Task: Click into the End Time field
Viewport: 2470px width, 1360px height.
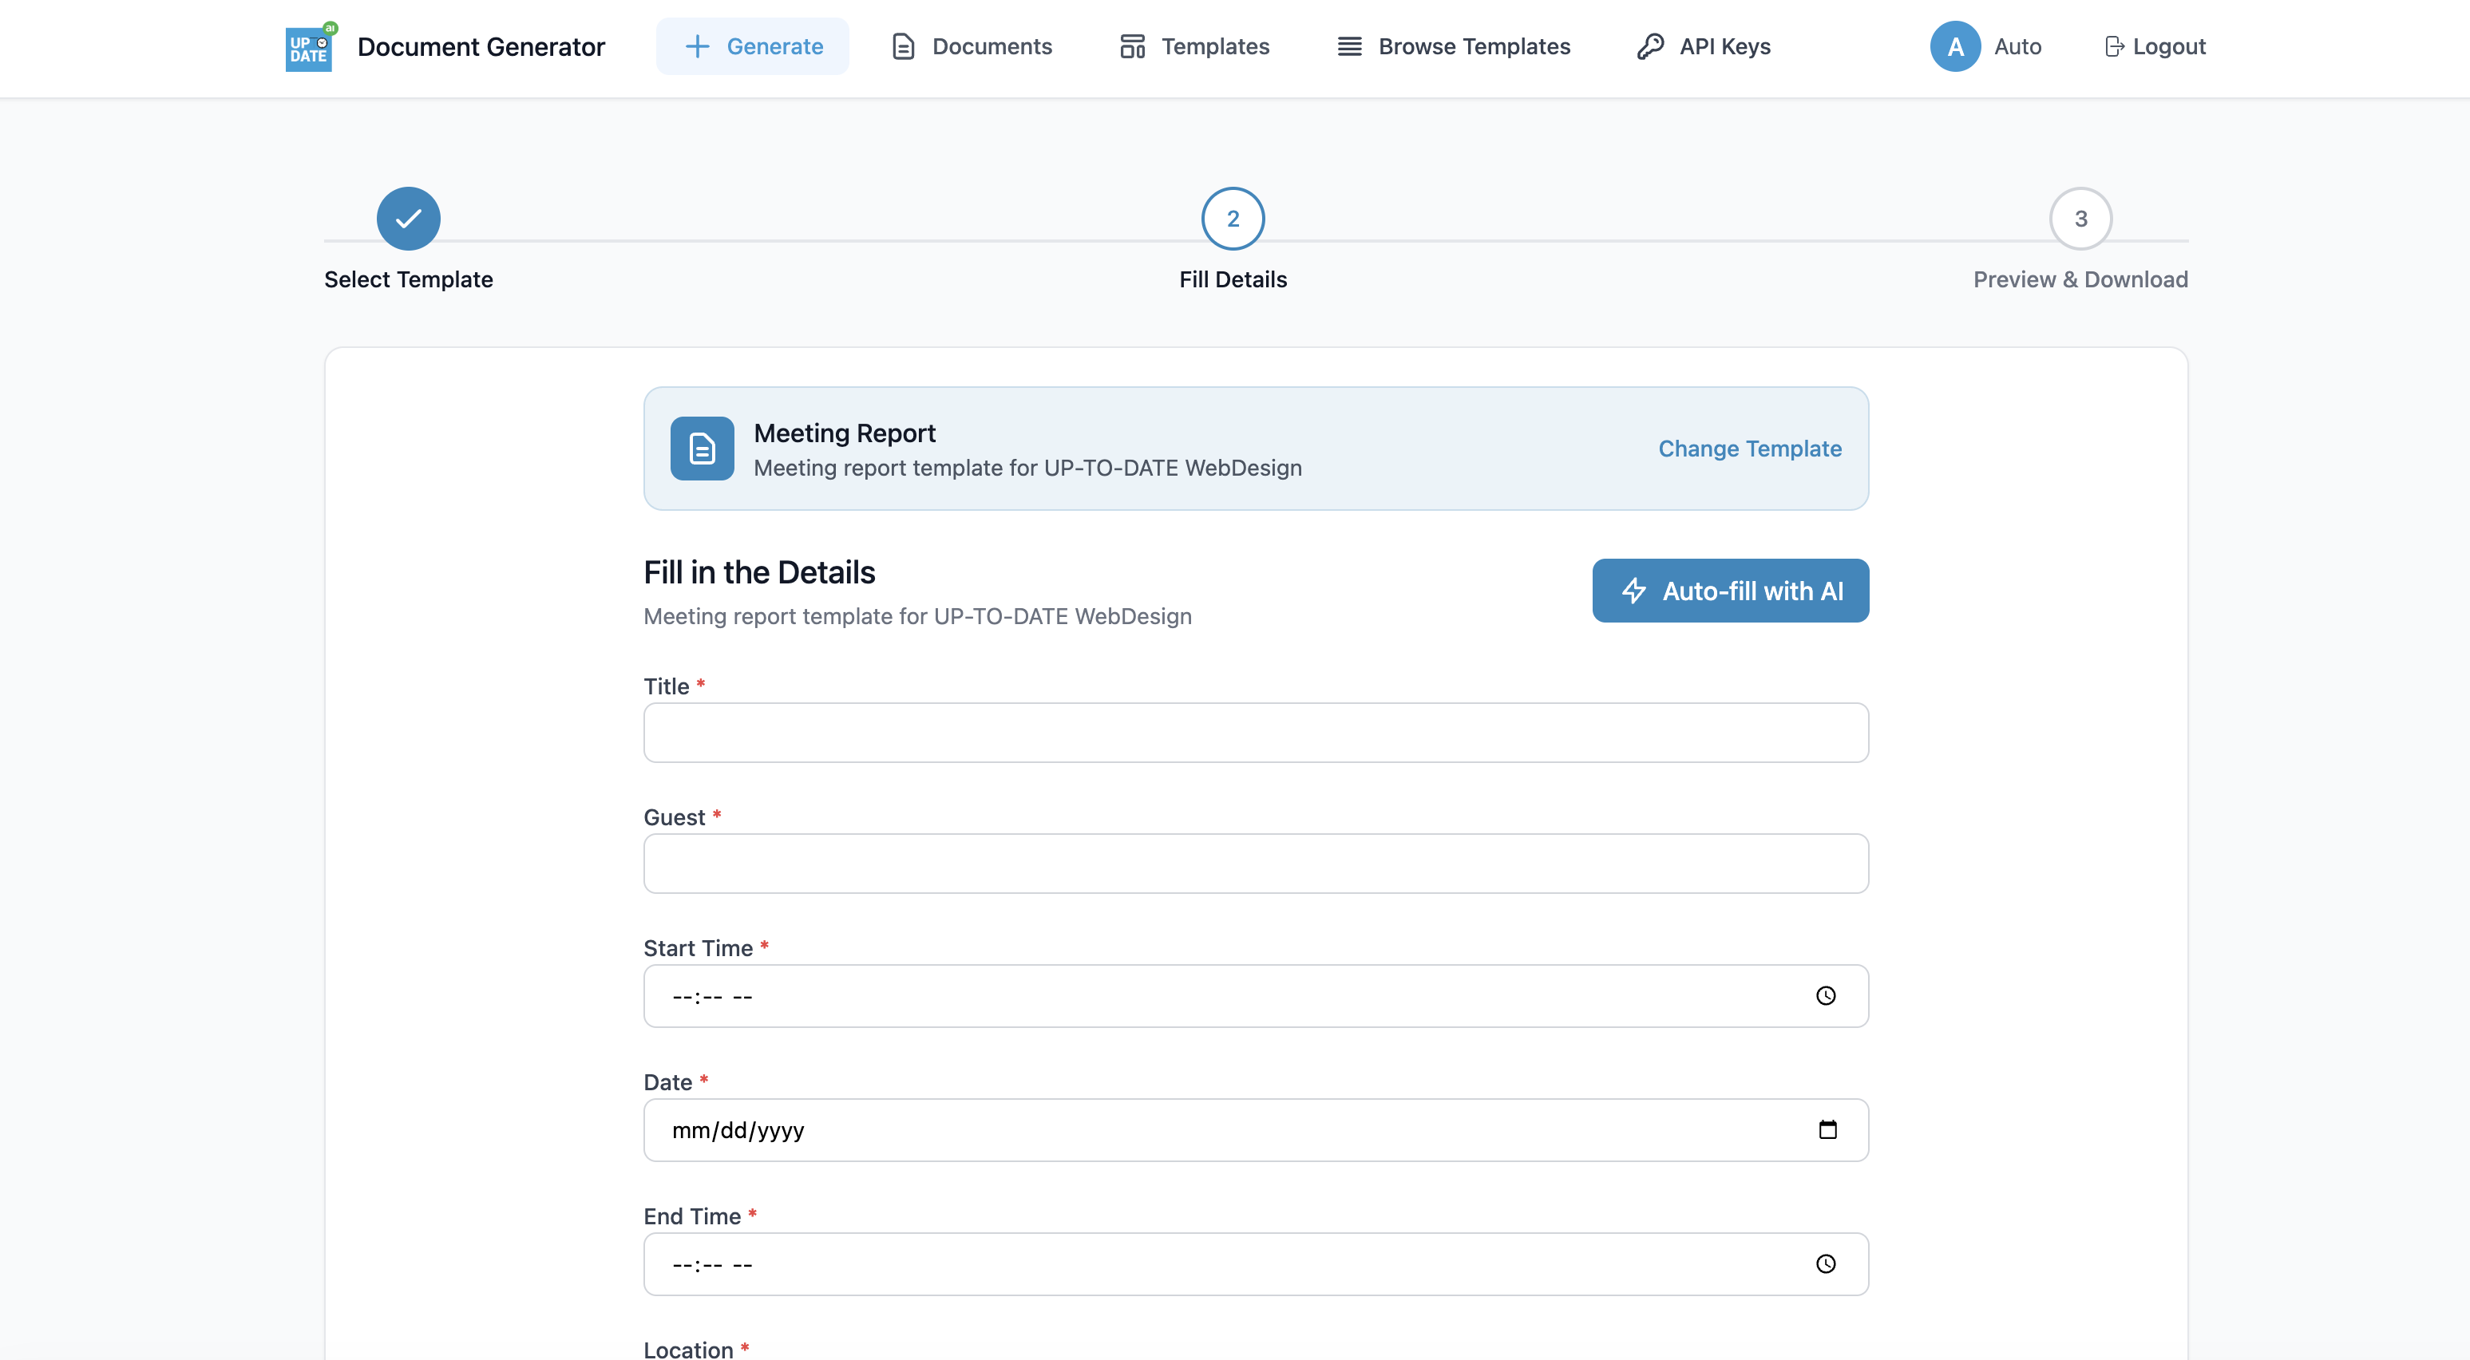Action: (x=1256, y=1264)
